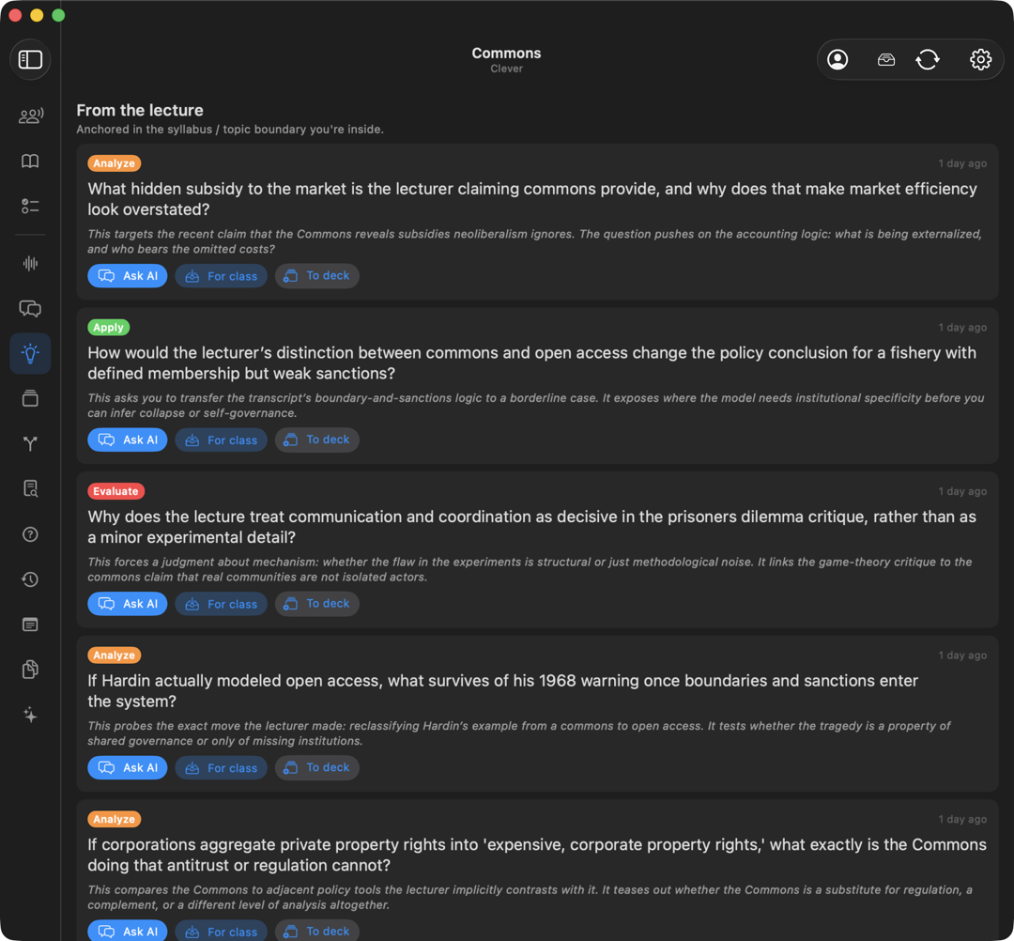This screenshot has width=1014, height=941.
Task: Open the checklist sidebar icon
Action: [x=30, y=207]
